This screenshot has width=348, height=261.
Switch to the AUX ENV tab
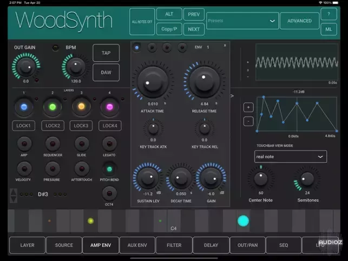click(x=137, y=245)
